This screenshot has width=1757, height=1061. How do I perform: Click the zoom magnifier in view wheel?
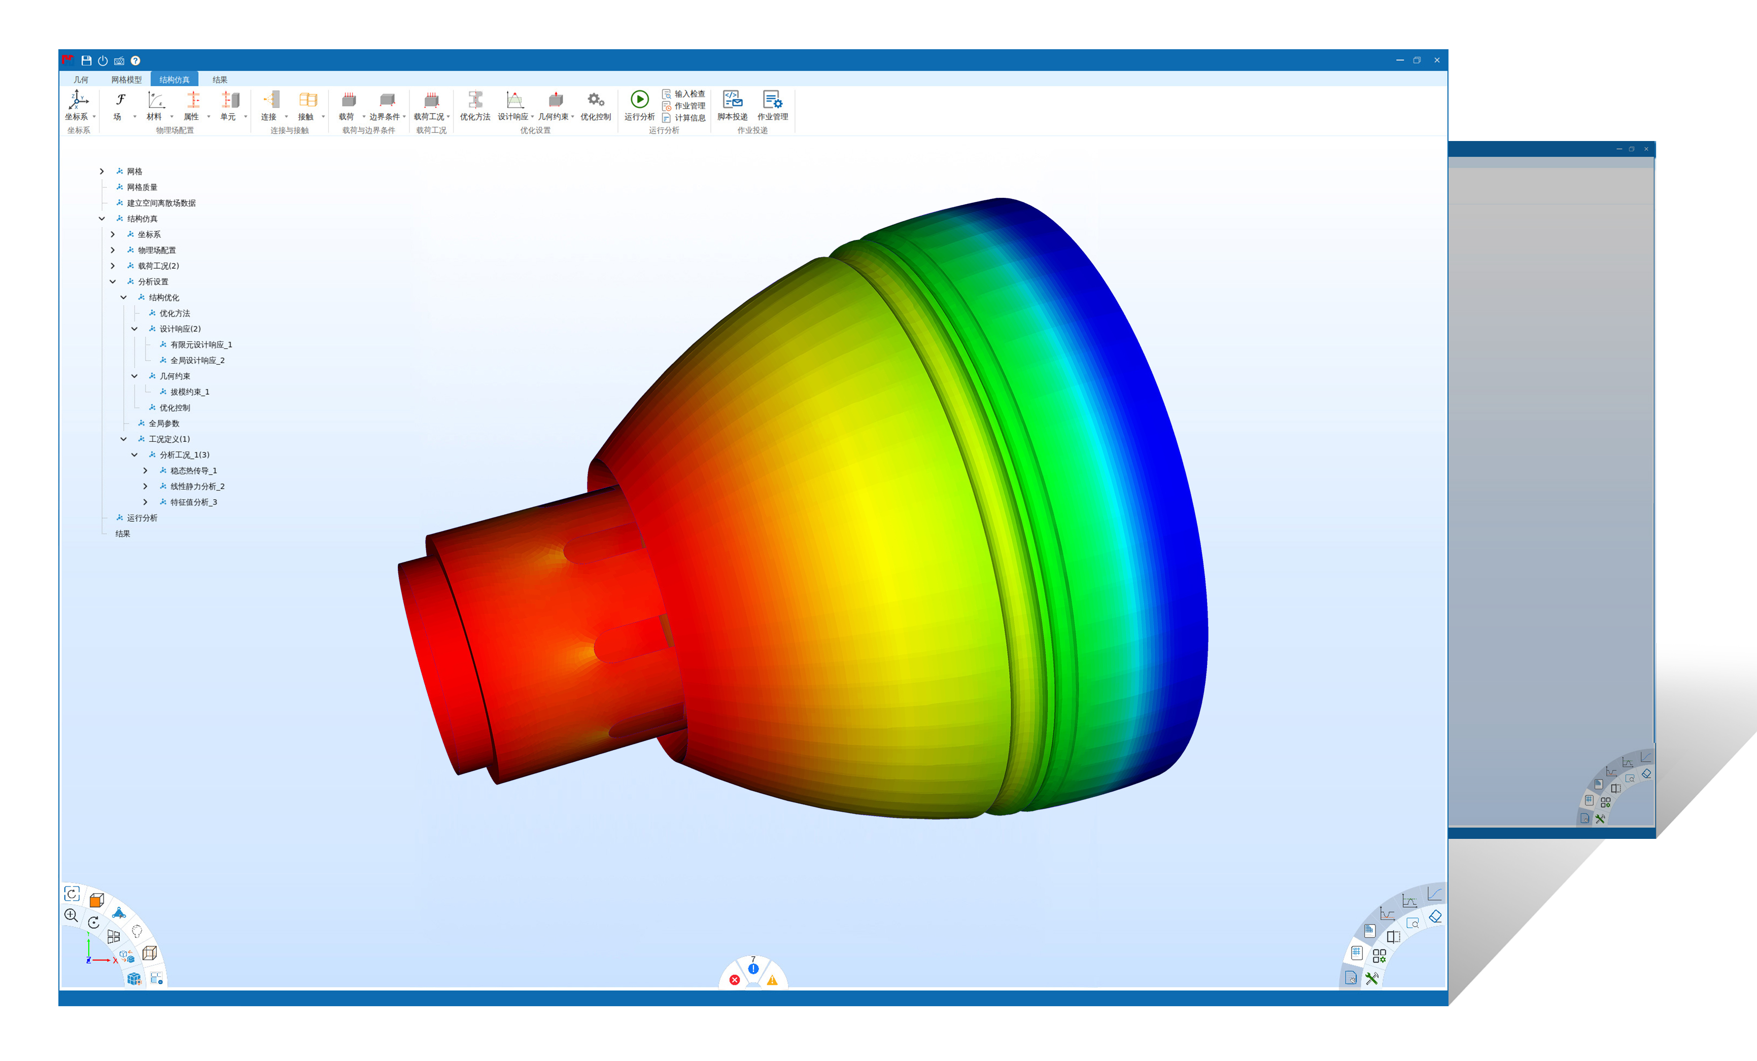(x=71, y=915)
